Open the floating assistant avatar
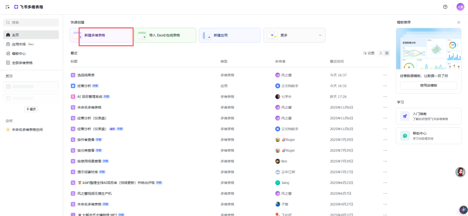 (x=461, y=172)
